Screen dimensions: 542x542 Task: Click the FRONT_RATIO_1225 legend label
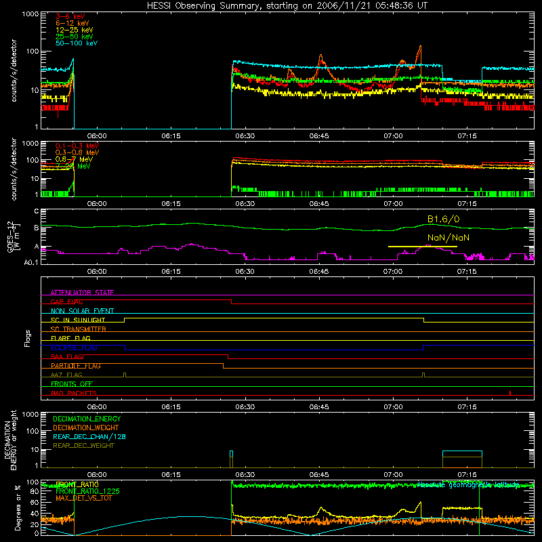click(87, 491)
